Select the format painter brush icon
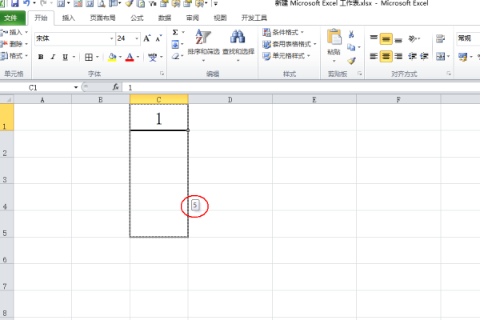Image resolution: width=480 pixels, height=320 pixels. 351,60
